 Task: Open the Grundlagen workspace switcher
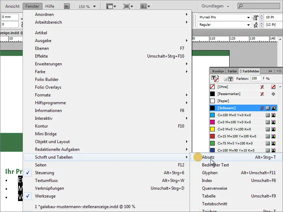coord(215,6)
